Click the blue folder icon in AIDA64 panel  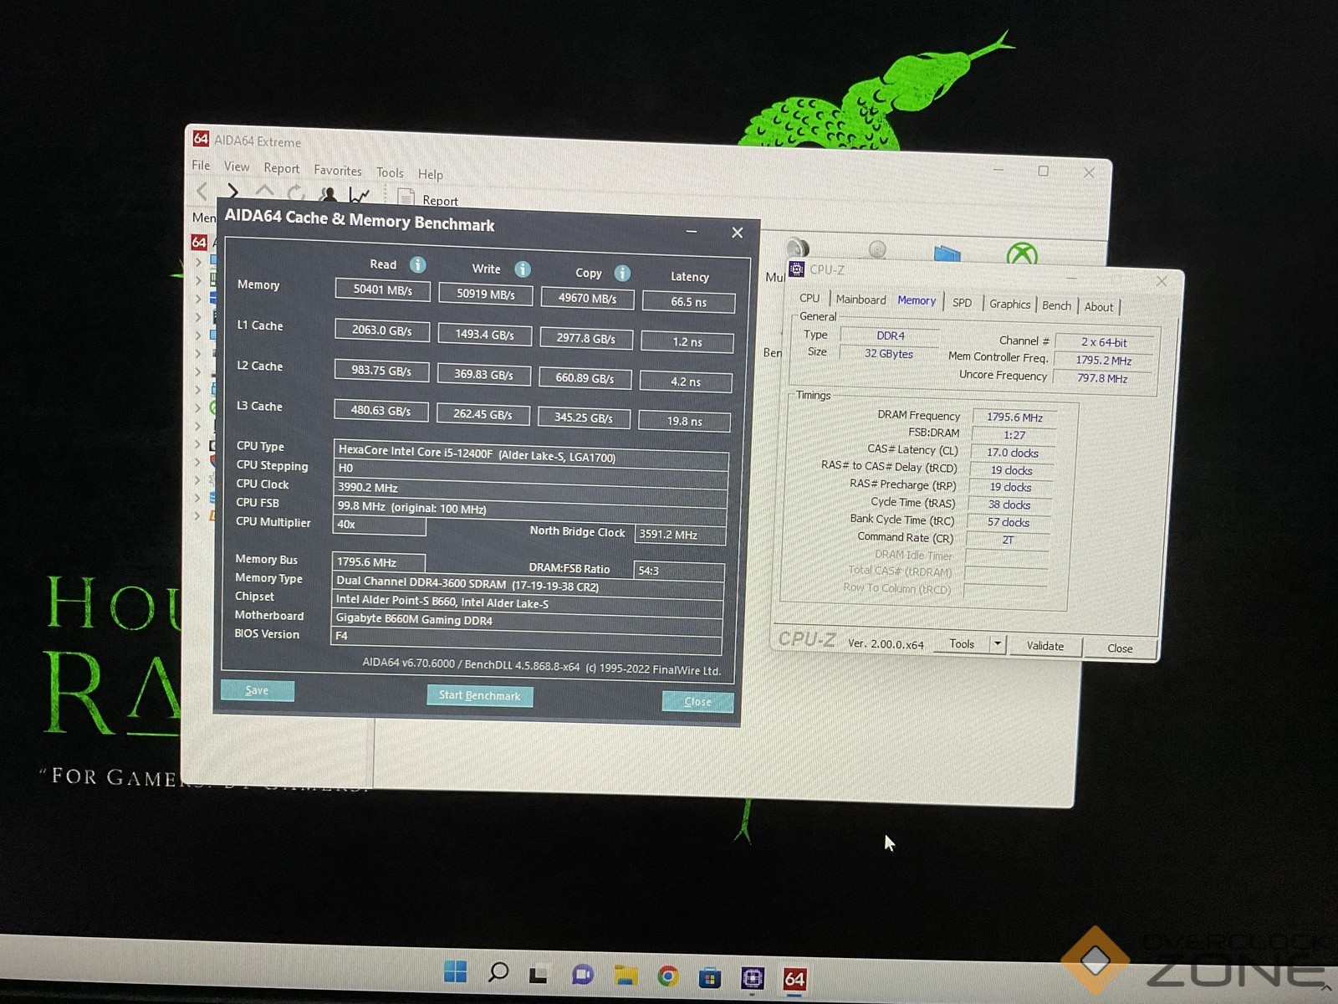(947, 252)
